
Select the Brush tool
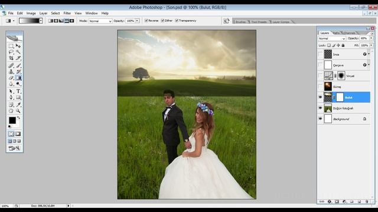pos(18,65)
